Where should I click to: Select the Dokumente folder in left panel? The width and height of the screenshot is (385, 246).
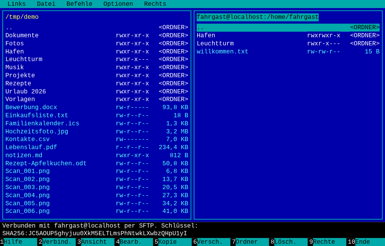pyautogui.click(x=97, y=35)
